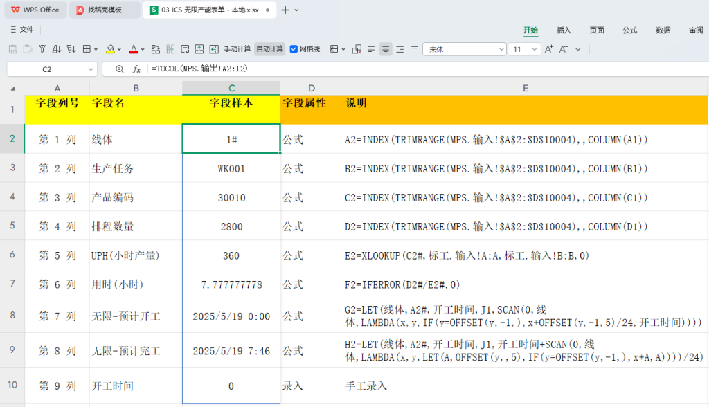Switch to the 找稻壳模板 tab
Image resolution: width=709 pixels, height=407 pixels.
(105, 10)
